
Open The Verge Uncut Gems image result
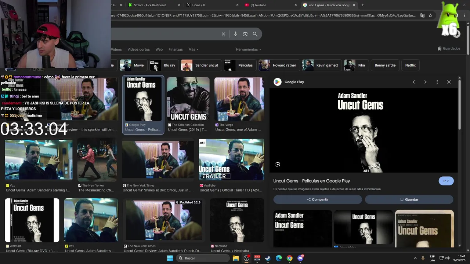239,99
